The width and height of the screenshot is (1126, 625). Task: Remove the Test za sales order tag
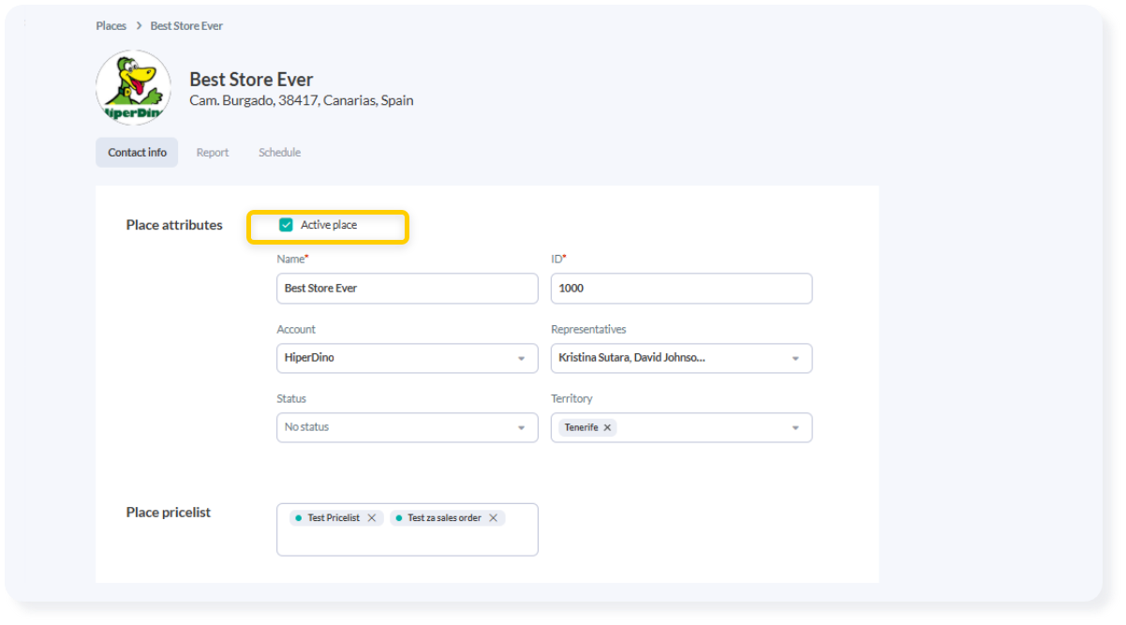pyautogui.click(x=493, y=518)
